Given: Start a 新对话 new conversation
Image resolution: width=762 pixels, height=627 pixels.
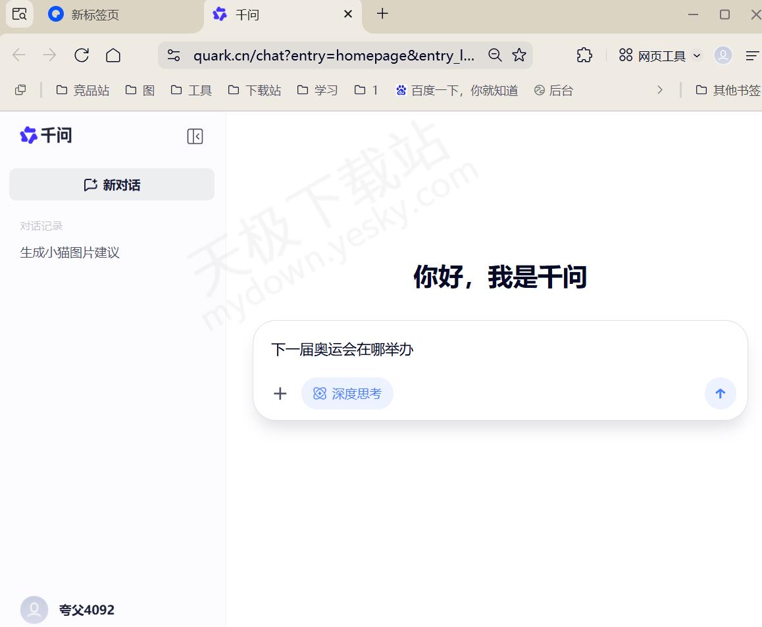Looking at the screenshot, I should pos(112,185).
